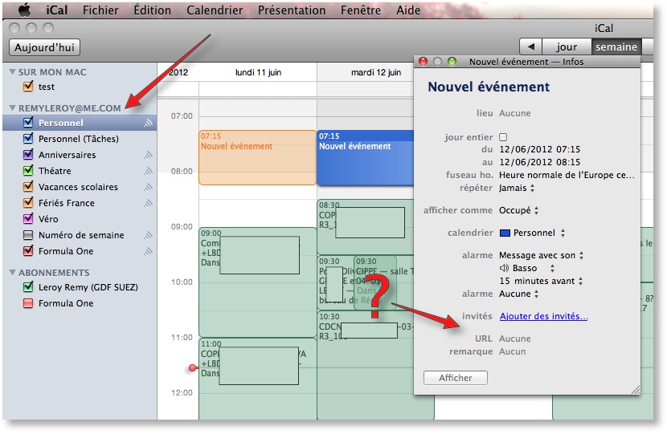Viewport: 667px width, 434px height.
Task: Open the Basso sound dropdown
Action: [534, 269]
